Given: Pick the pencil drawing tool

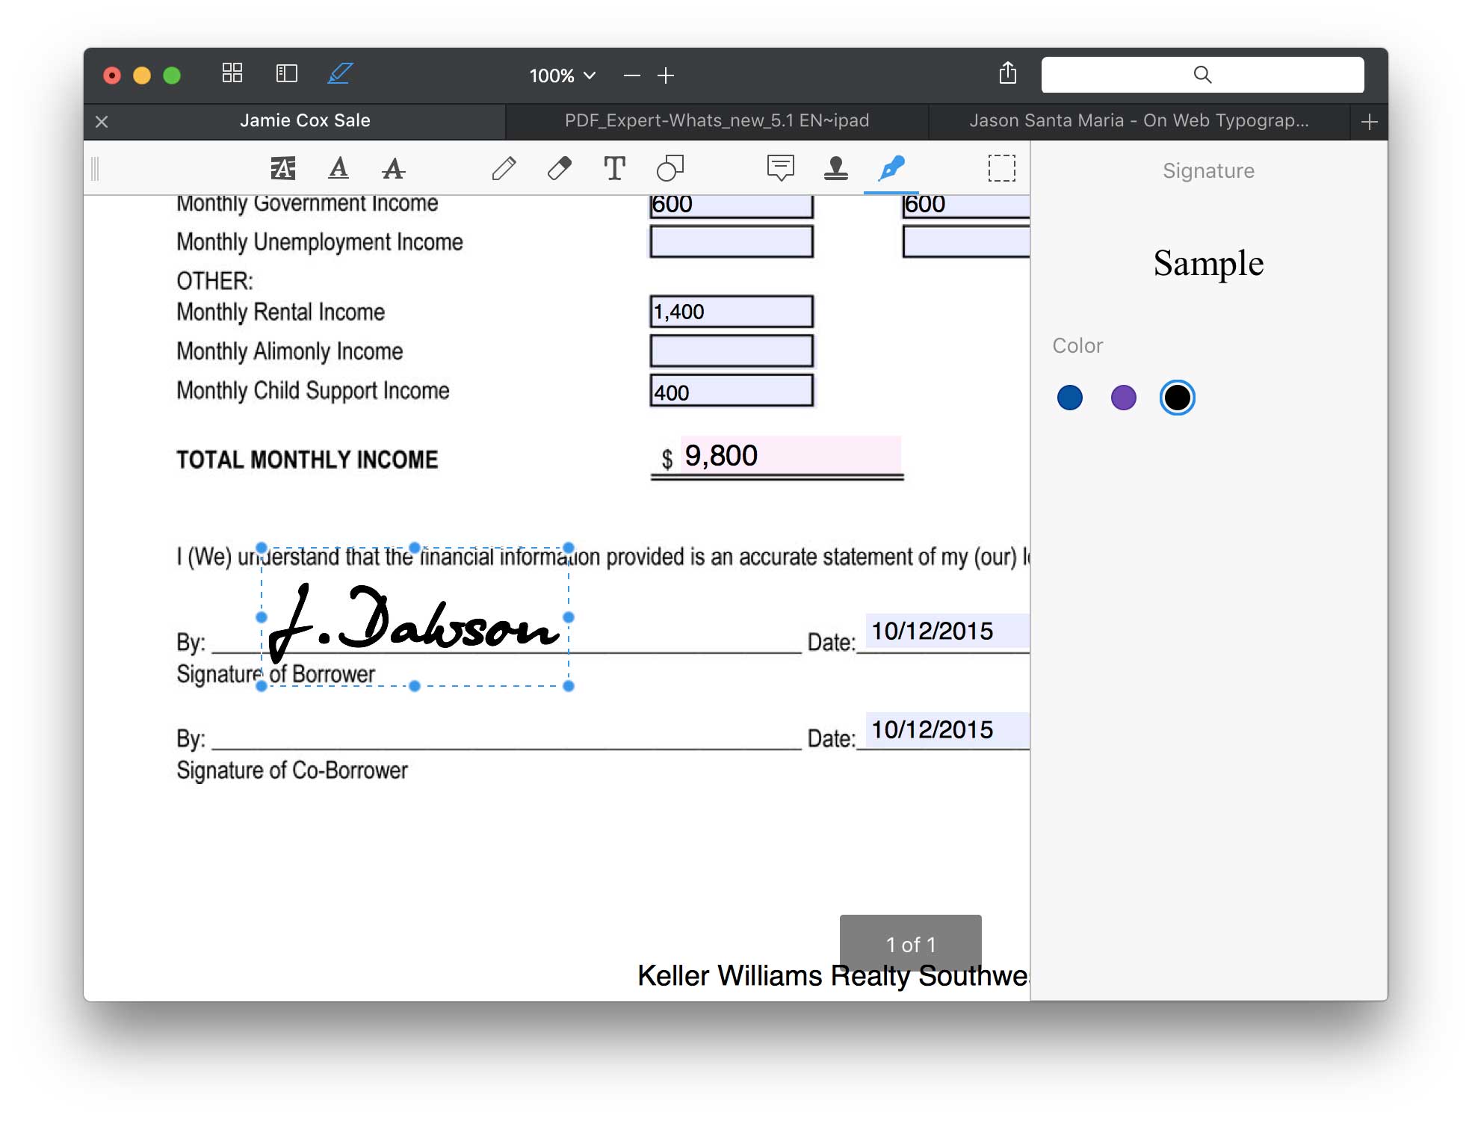Looking at the screenshot, I should tap(504, 168).
